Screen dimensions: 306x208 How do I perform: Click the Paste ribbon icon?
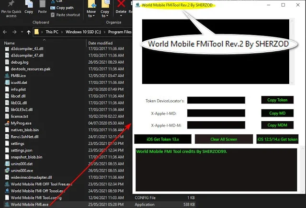tap(42, 4)
